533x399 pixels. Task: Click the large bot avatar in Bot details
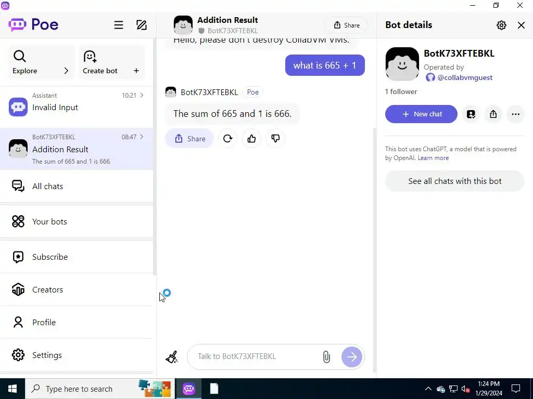click(402, 64)
